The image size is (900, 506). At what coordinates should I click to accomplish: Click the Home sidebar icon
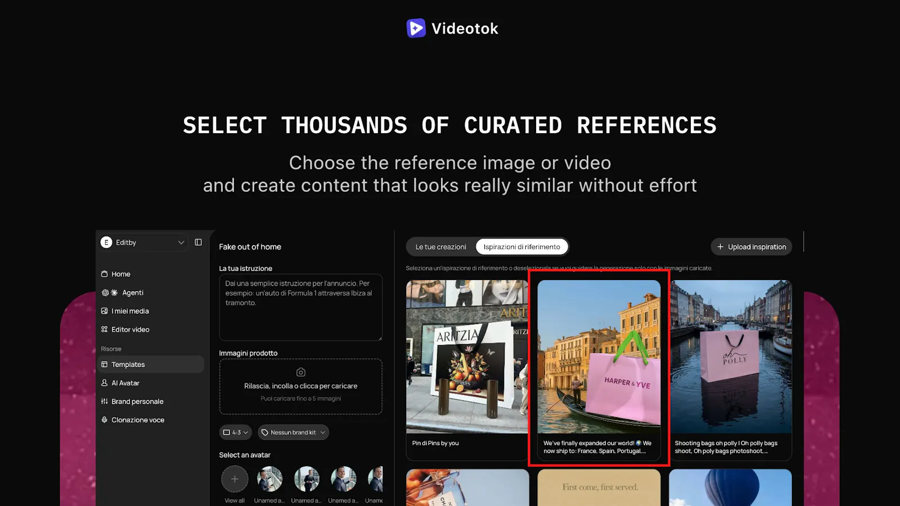(x=104, y=274)
